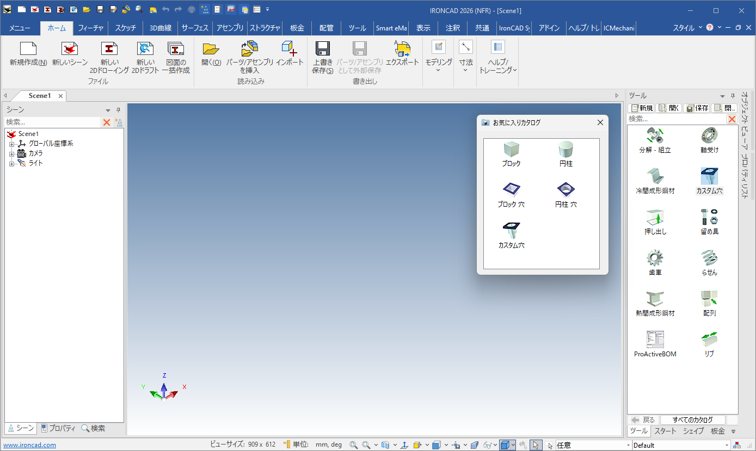Switch to the 検索 bottom tab

(x=93, y=428)
